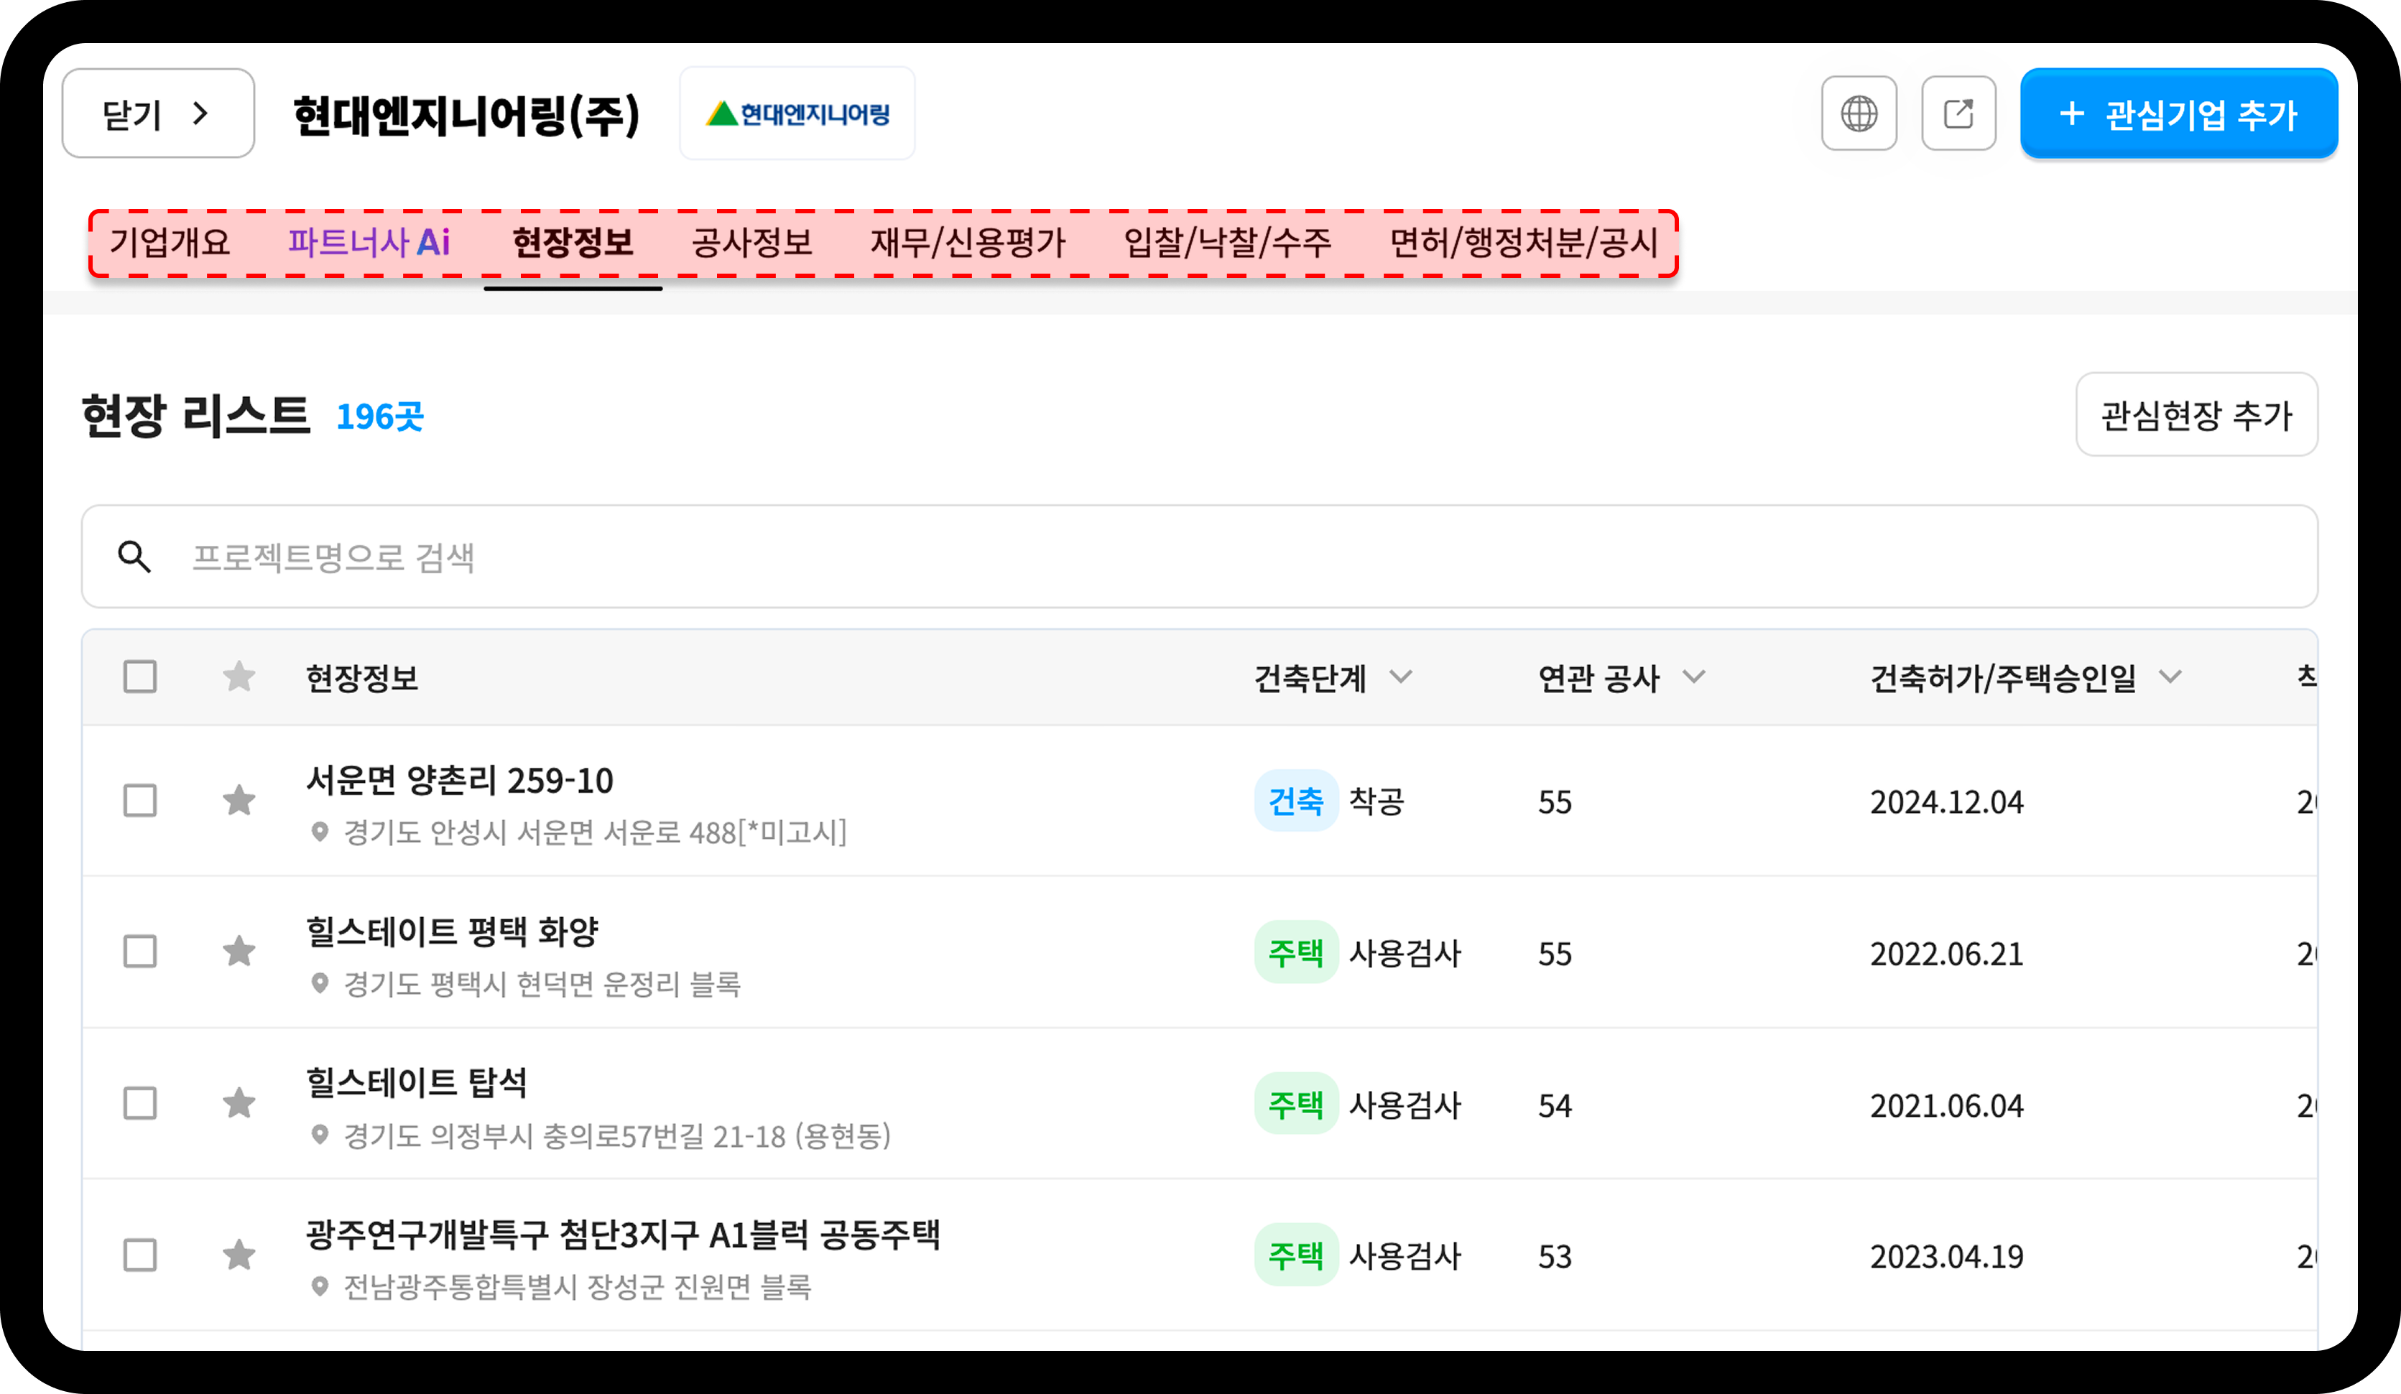
Task: Toggle the header star favorite-all icon
Action: click(x=239, y=677)
